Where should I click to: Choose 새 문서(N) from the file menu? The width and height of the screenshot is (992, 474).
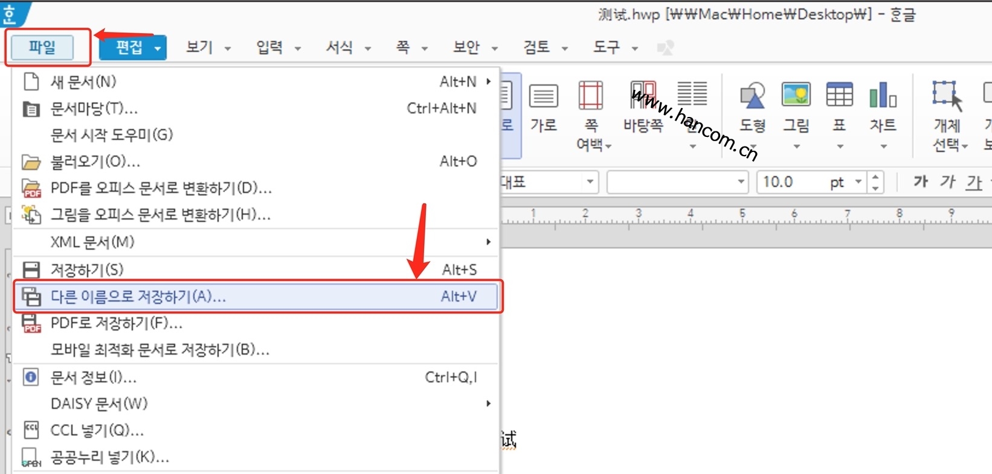pos(256,81)
